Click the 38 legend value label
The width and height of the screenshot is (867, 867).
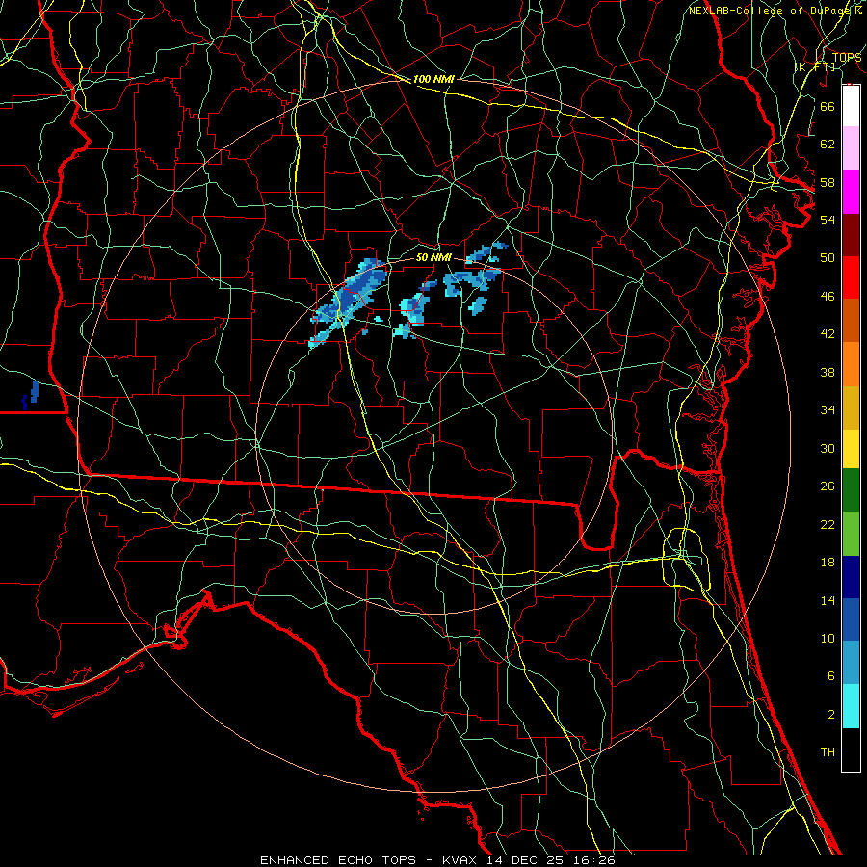[x=828, y=372]
